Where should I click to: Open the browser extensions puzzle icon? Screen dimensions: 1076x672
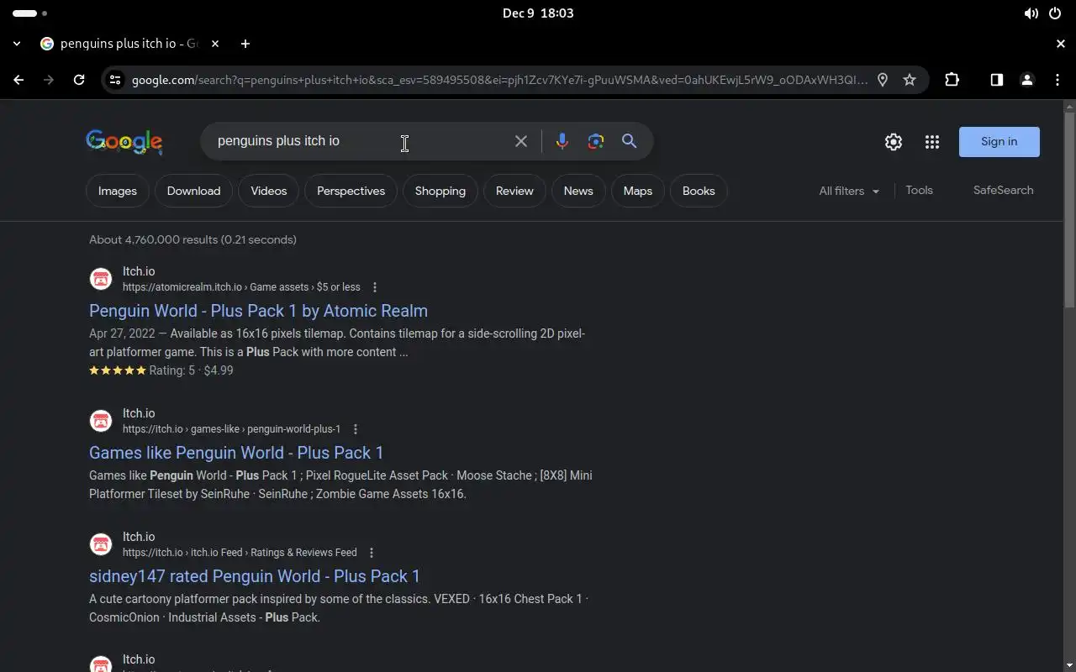point(952,80)
